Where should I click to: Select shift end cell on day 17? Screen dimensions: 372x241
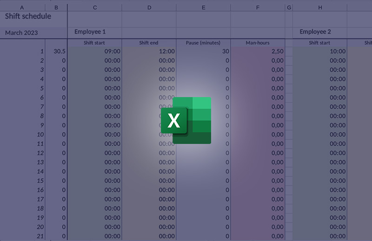[x=149, y=199]
